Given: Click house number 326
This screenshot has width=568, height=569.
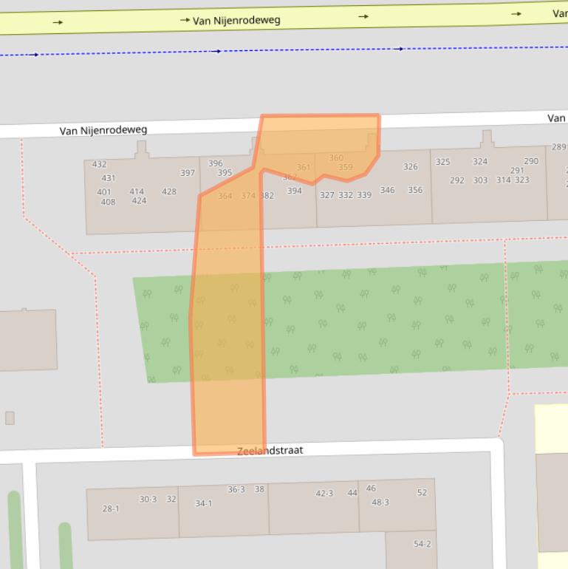Looking at the screenshot, I should pyautogui.click(x=411, y=166).
